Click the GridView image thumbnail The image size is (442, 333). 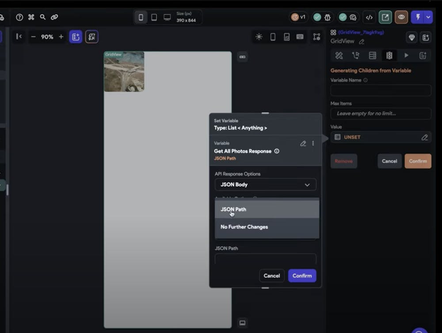(124, 72)
